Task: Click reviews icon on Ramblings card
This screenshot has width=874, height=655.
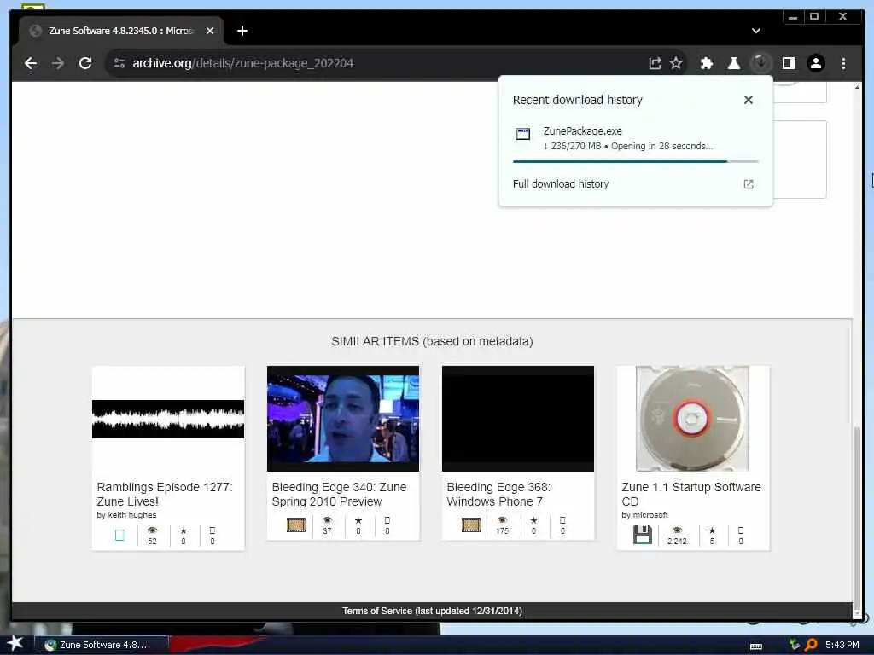Action: 213,530
